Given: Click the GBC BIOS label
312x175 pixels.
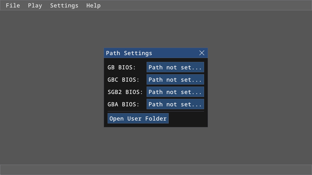Looking at the screenshot, I should 123,80.
